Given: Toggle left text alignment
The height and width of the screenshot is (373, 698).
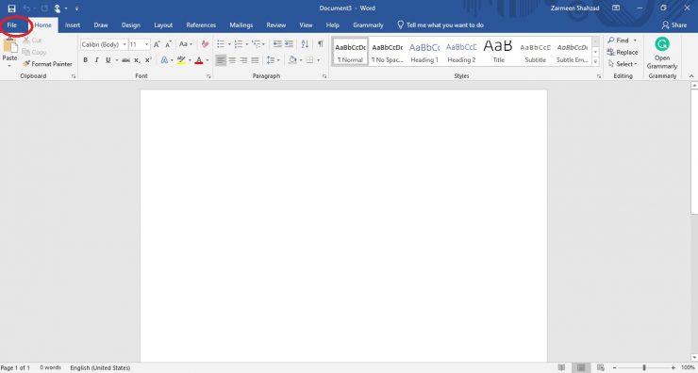Looking at the screenshot, I should 221,60.
